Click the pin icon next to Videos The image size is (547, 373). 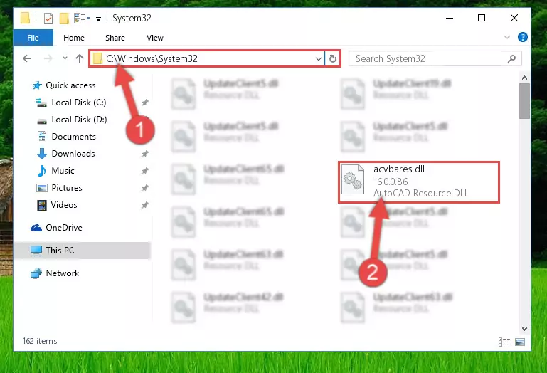[x=145, y=205]
